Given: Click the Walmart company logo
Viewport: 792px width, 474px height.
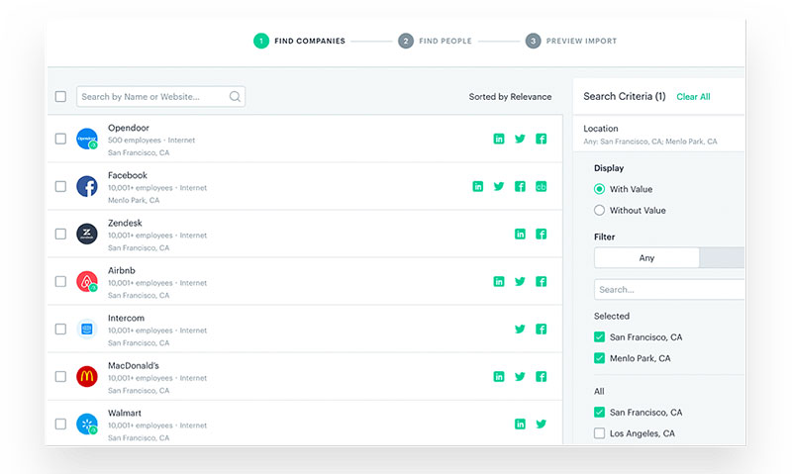Looking at the screenshot, I should [x=87, y=424].
